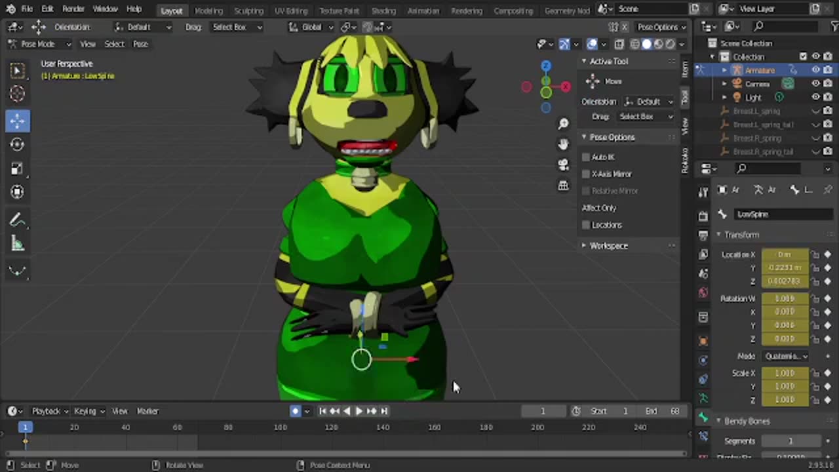The width and height of the screenshot is (839, 472).
Task: Switch to Animation workspace tab
Action: (x=423, y=10)
